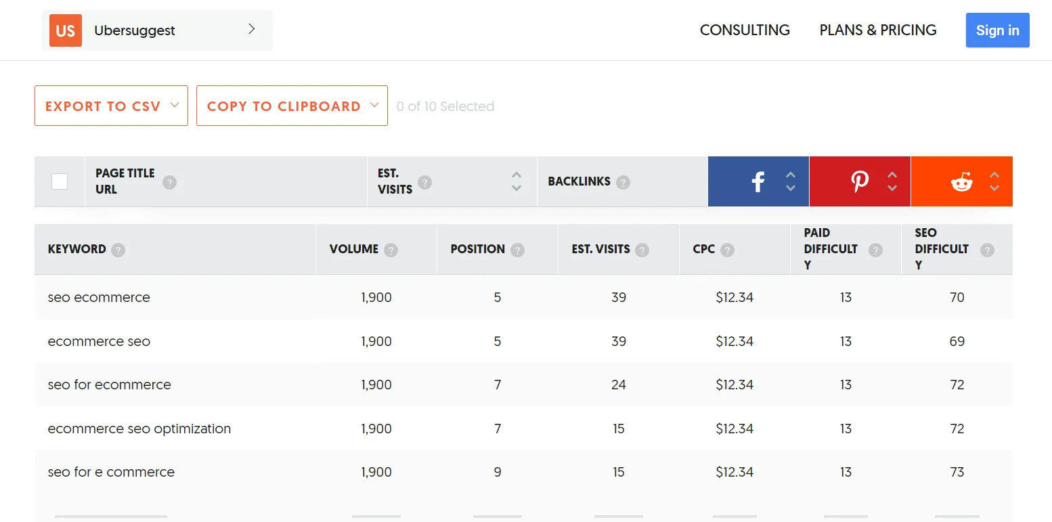Select the Pinterest shares column icon

[860, 181]
